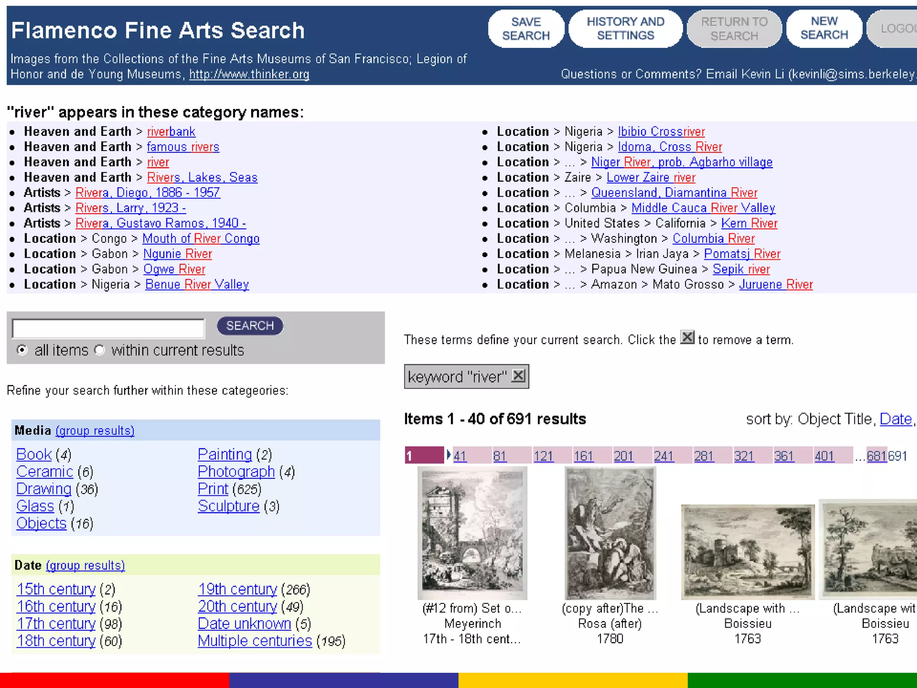Sort results by Date
Screen dimensions: 917x688
(x=896, y=419)
